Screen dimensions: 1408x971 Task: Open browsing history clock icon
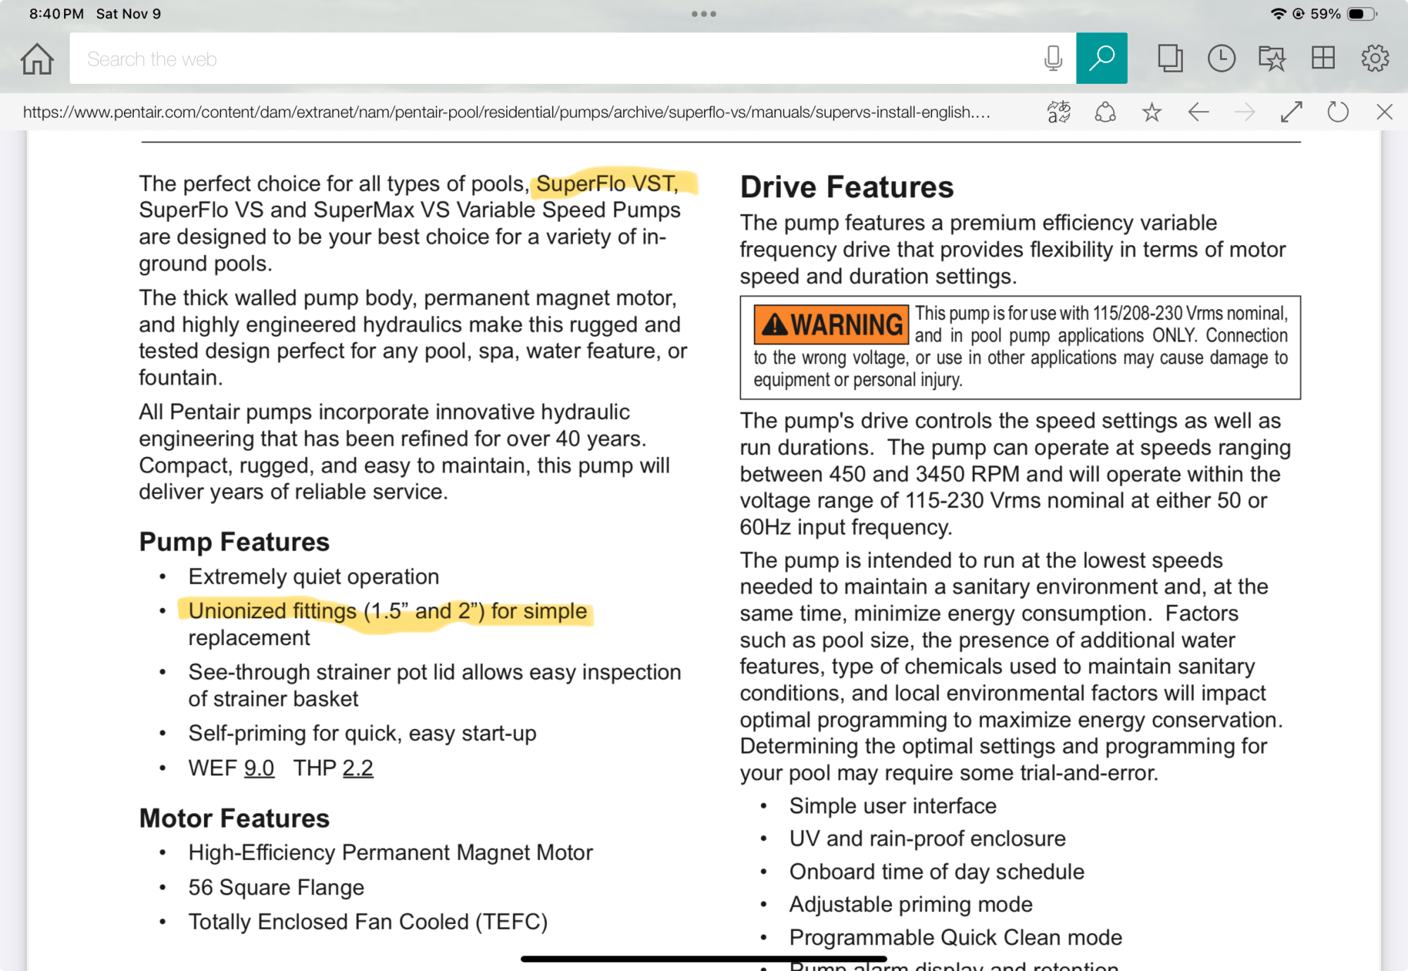pyautogui.click(x=1221, y=58)
